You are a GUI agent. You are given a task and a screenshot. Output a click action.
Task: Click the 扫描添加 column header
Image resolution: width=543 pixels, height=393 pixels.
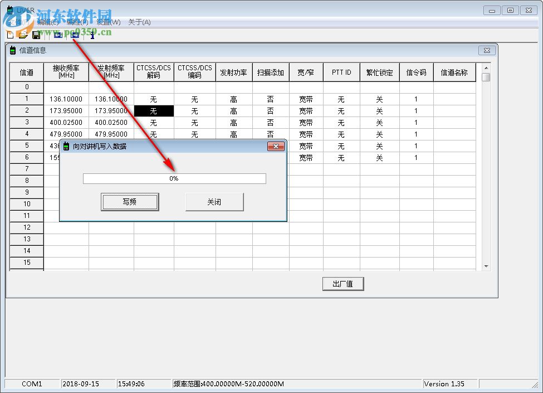pyautogui.click(x=271, y=72)
